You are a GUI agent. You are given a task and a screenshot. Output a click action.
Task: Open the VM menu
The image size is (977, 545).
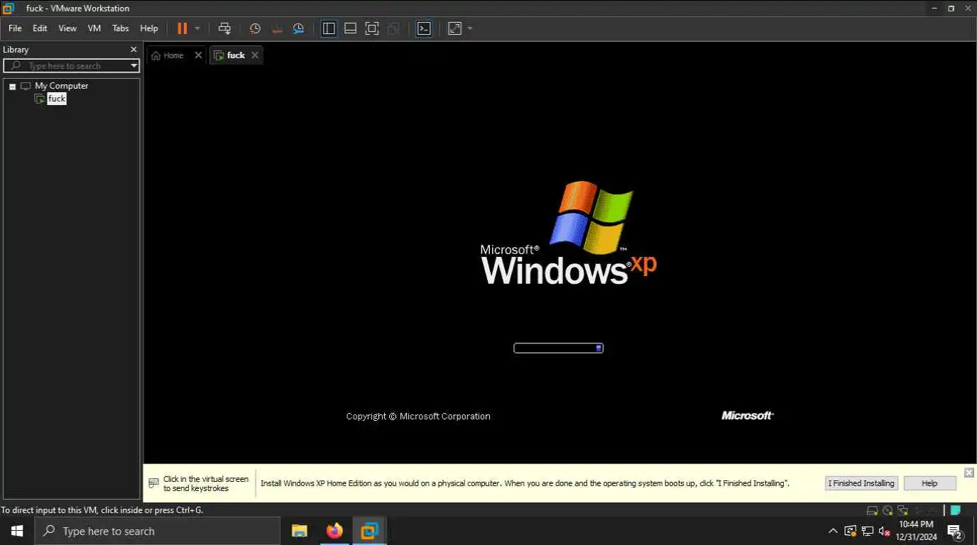[94, 28]
